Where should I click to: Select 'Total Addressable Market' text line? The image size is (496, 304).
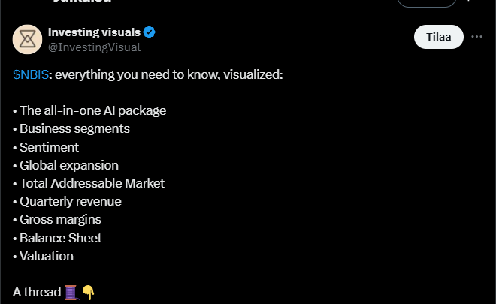92,183
